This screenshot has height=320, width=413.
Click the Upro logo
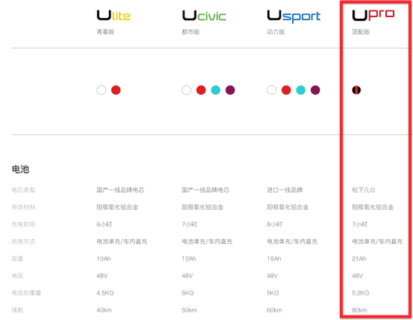(373, 15)
